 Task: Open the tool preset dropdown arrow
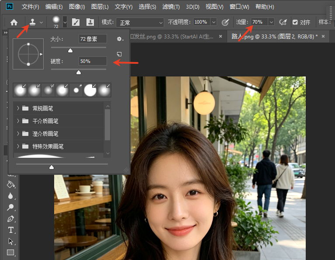pos(41,22)
